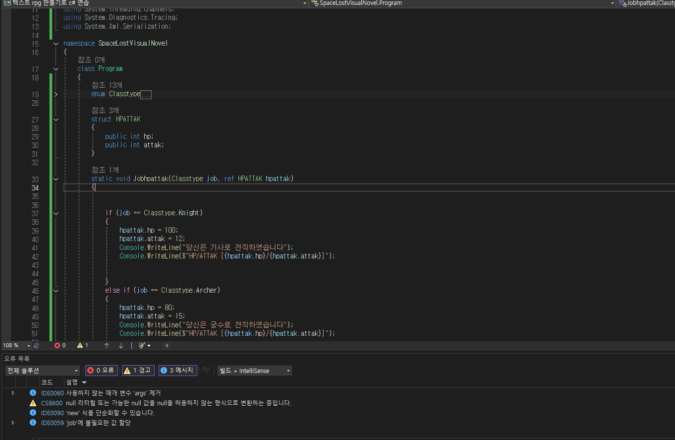Open the CS8600 code link
The image size is (675, 440).
(52, 403)
